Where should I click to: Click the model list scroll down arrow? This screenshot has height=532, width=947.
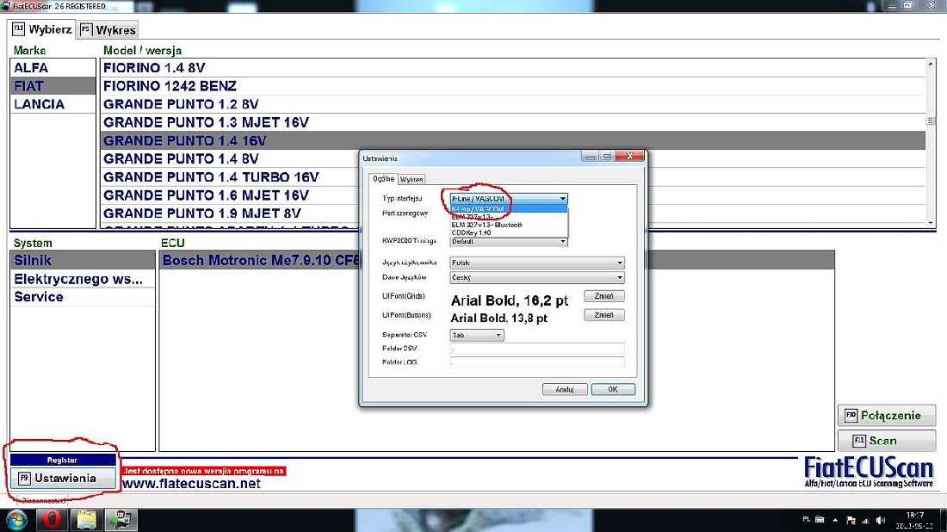coord(931,224)
